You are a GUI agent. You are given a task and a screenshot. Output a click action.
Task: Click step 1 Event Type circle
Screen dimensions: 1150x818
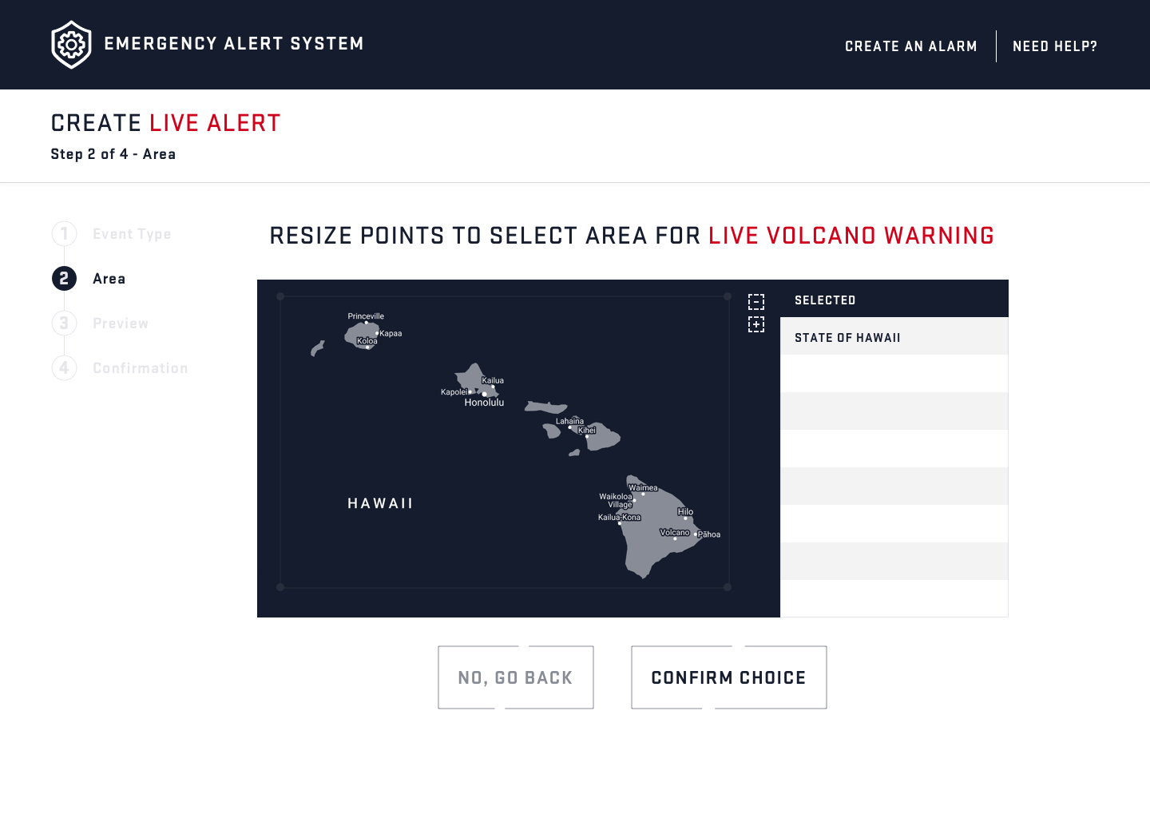pyautogui.click(x=65, y=234)
